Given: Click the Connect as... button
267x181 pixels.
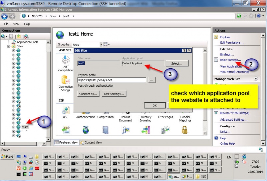Looking at the screenshot, I should (x=88, y=94).
